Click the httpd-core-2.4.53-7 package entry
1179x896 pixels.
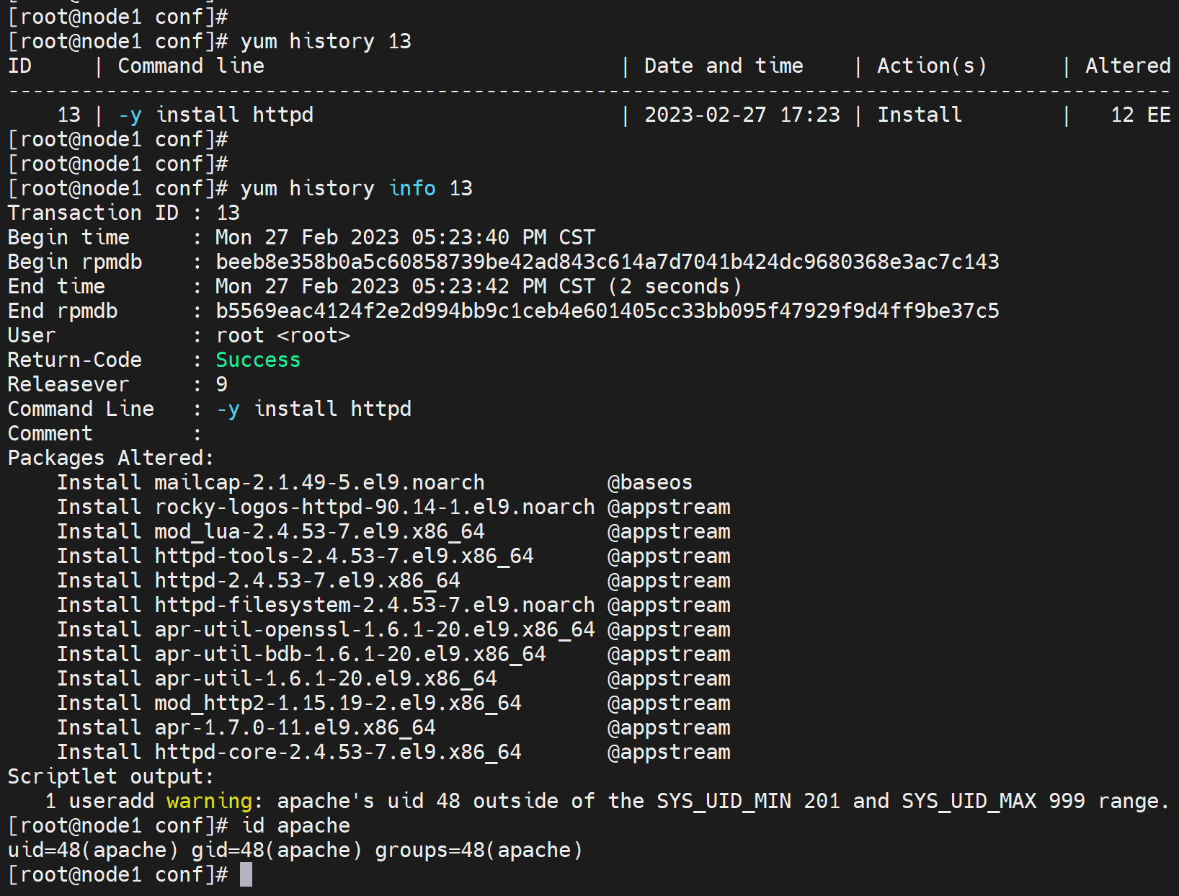click(337, 752)
